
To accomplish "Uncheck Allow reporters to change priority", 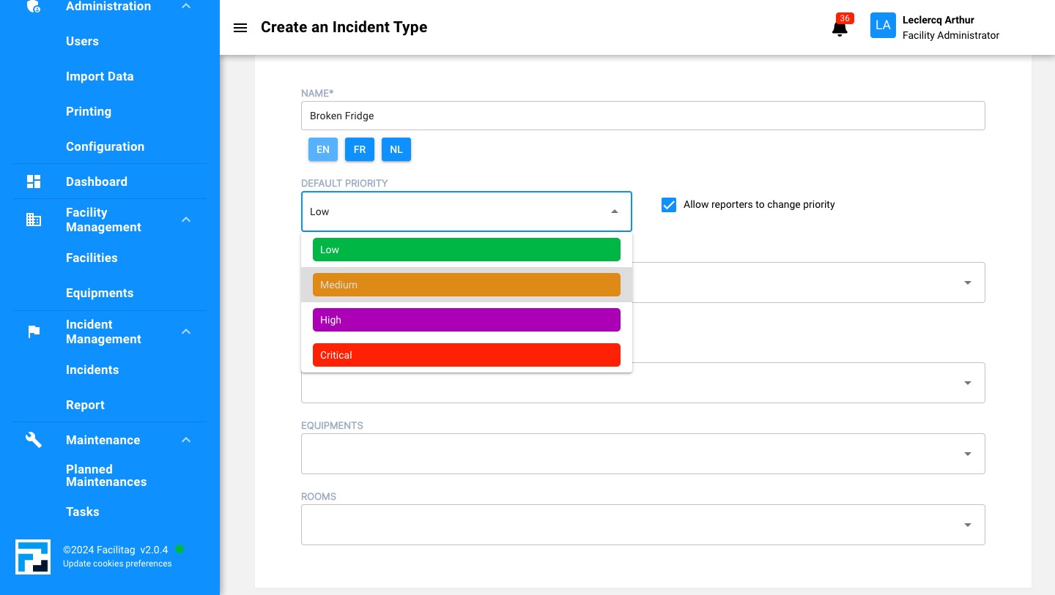I will (668, 205).
